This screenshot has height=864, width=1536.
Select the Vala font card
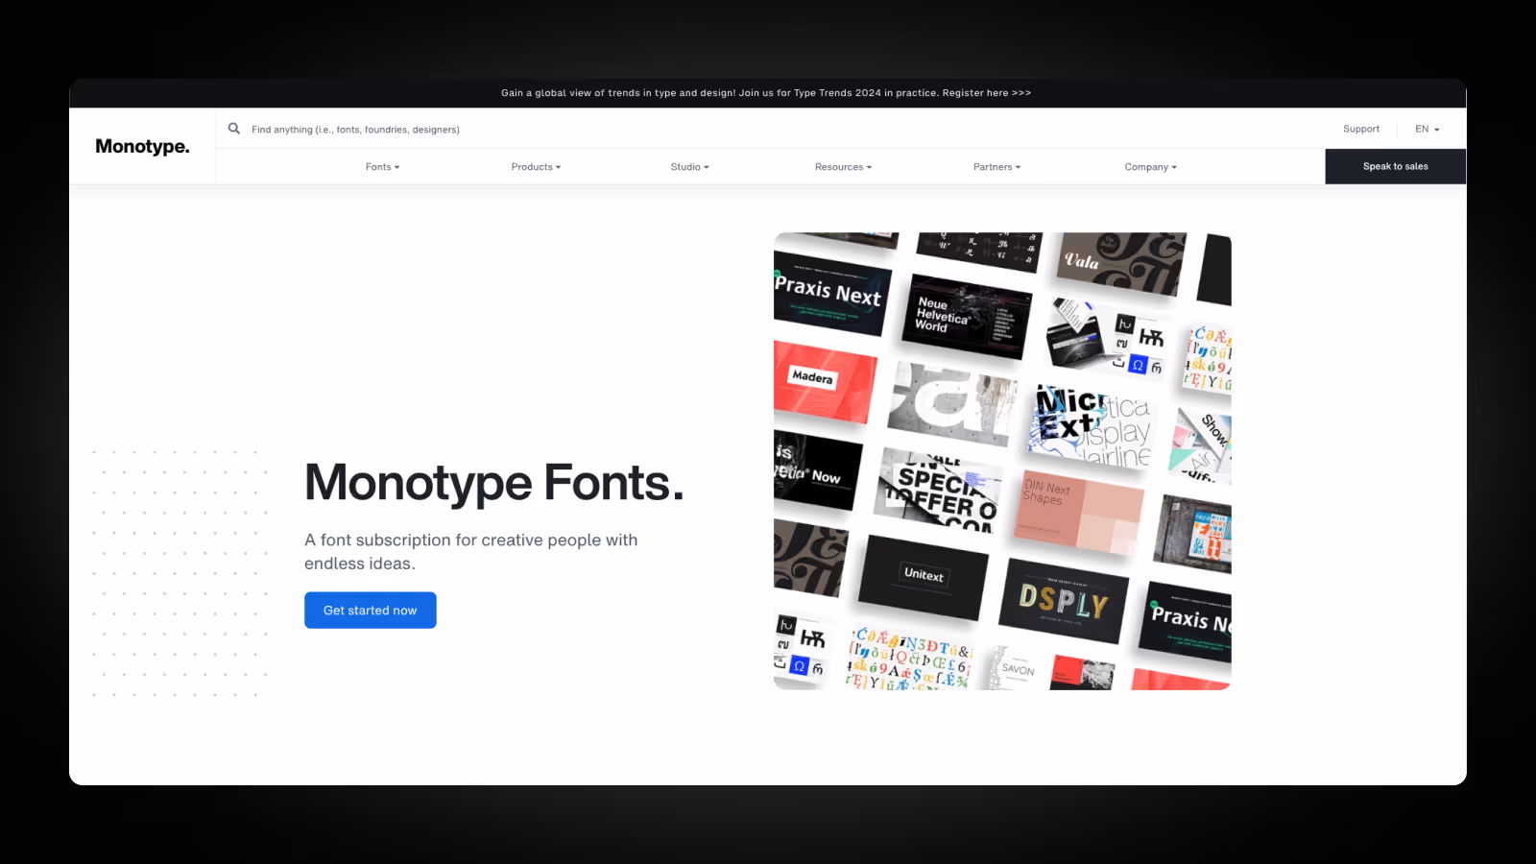tap(1120, 262)
